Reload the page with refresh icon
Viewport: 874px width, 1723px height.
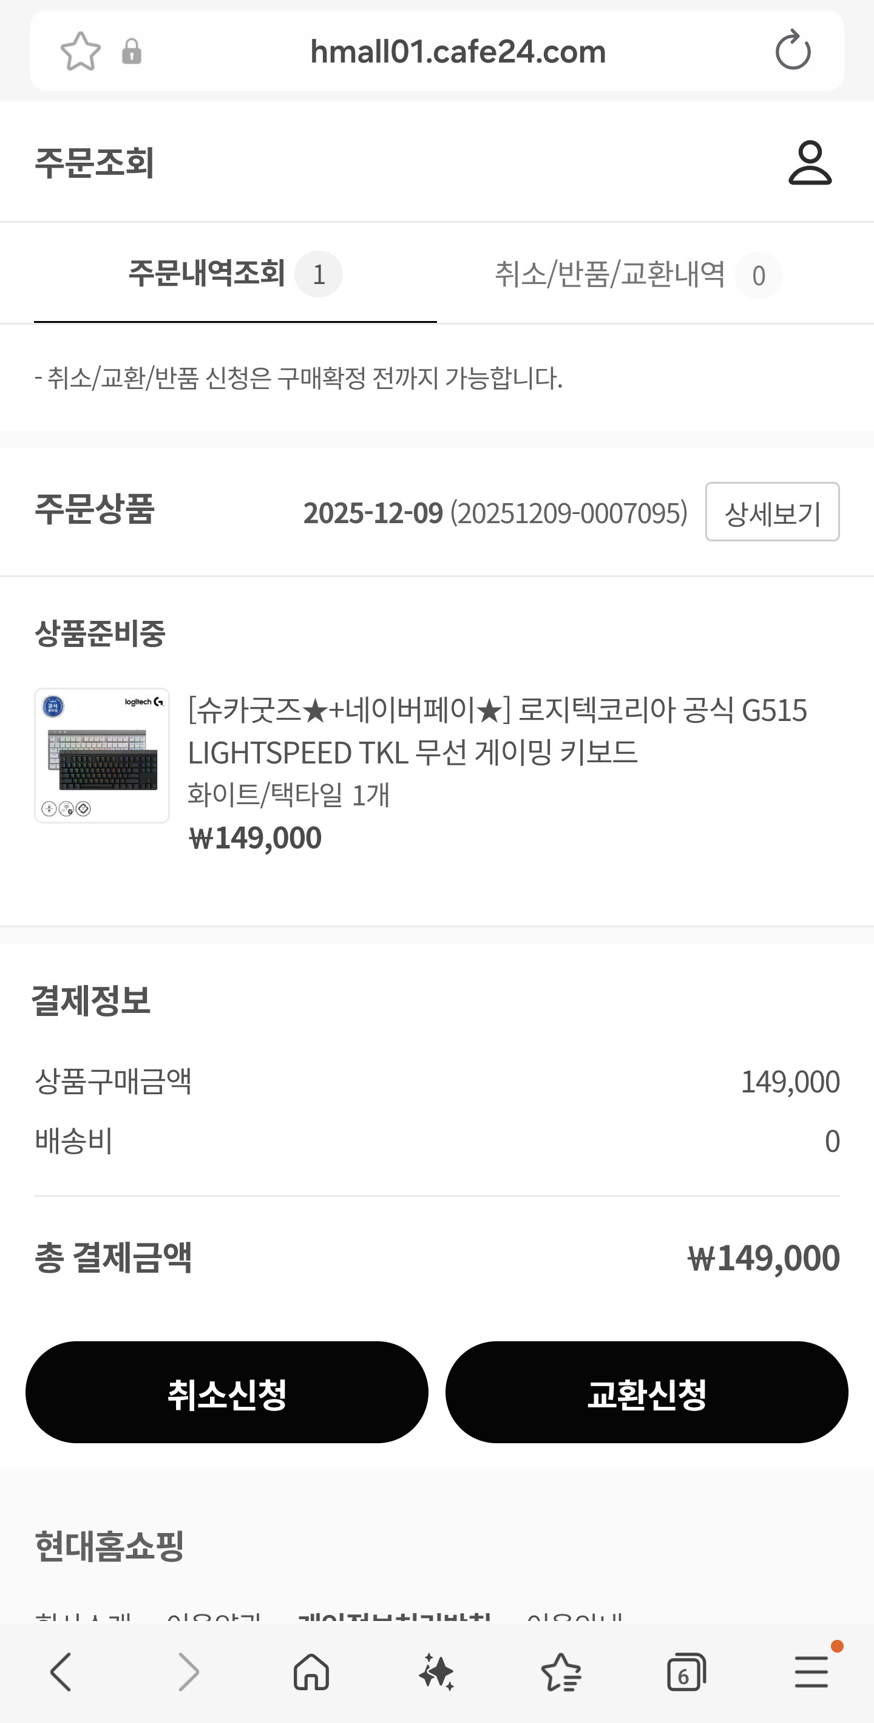coord(793,50)
